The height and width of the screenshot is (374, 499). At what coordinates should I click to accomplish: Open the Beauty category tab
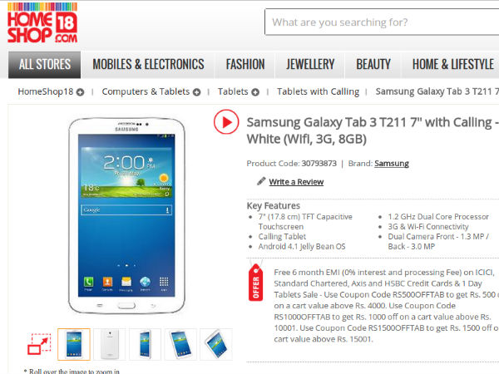(x=373, y=65)
